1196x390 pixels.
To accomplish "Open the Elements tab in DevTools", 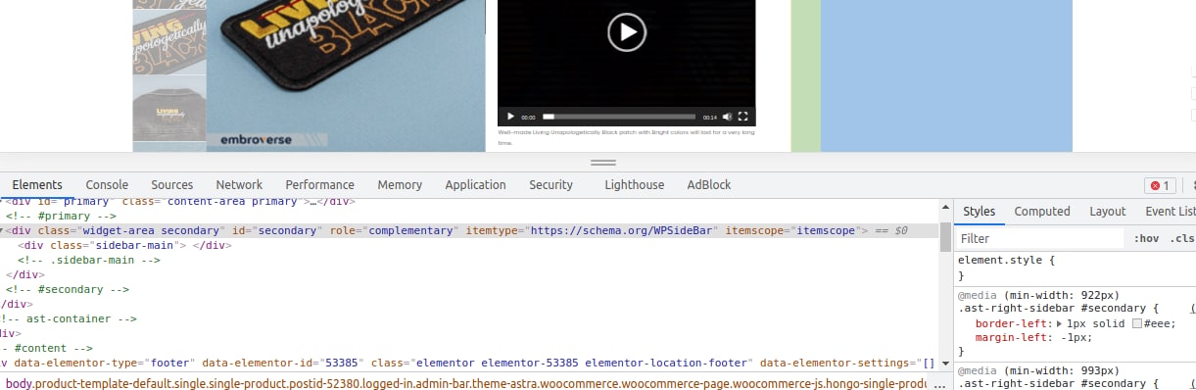I will 37,184.
